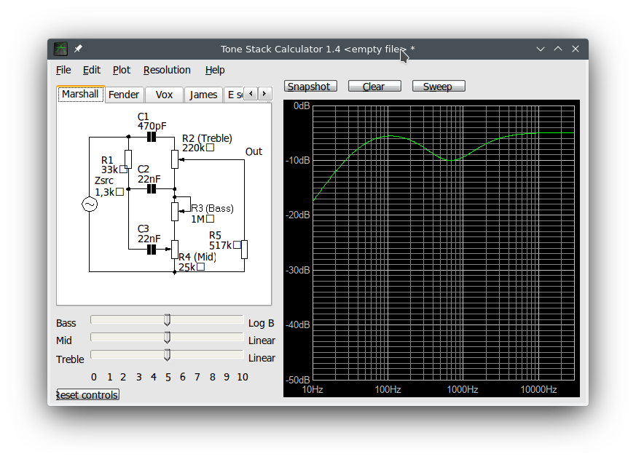Image resolution: width=636 pixels, height=462 pixels.
Task: Click the Clear button
Action: click(x=374, y=87)
